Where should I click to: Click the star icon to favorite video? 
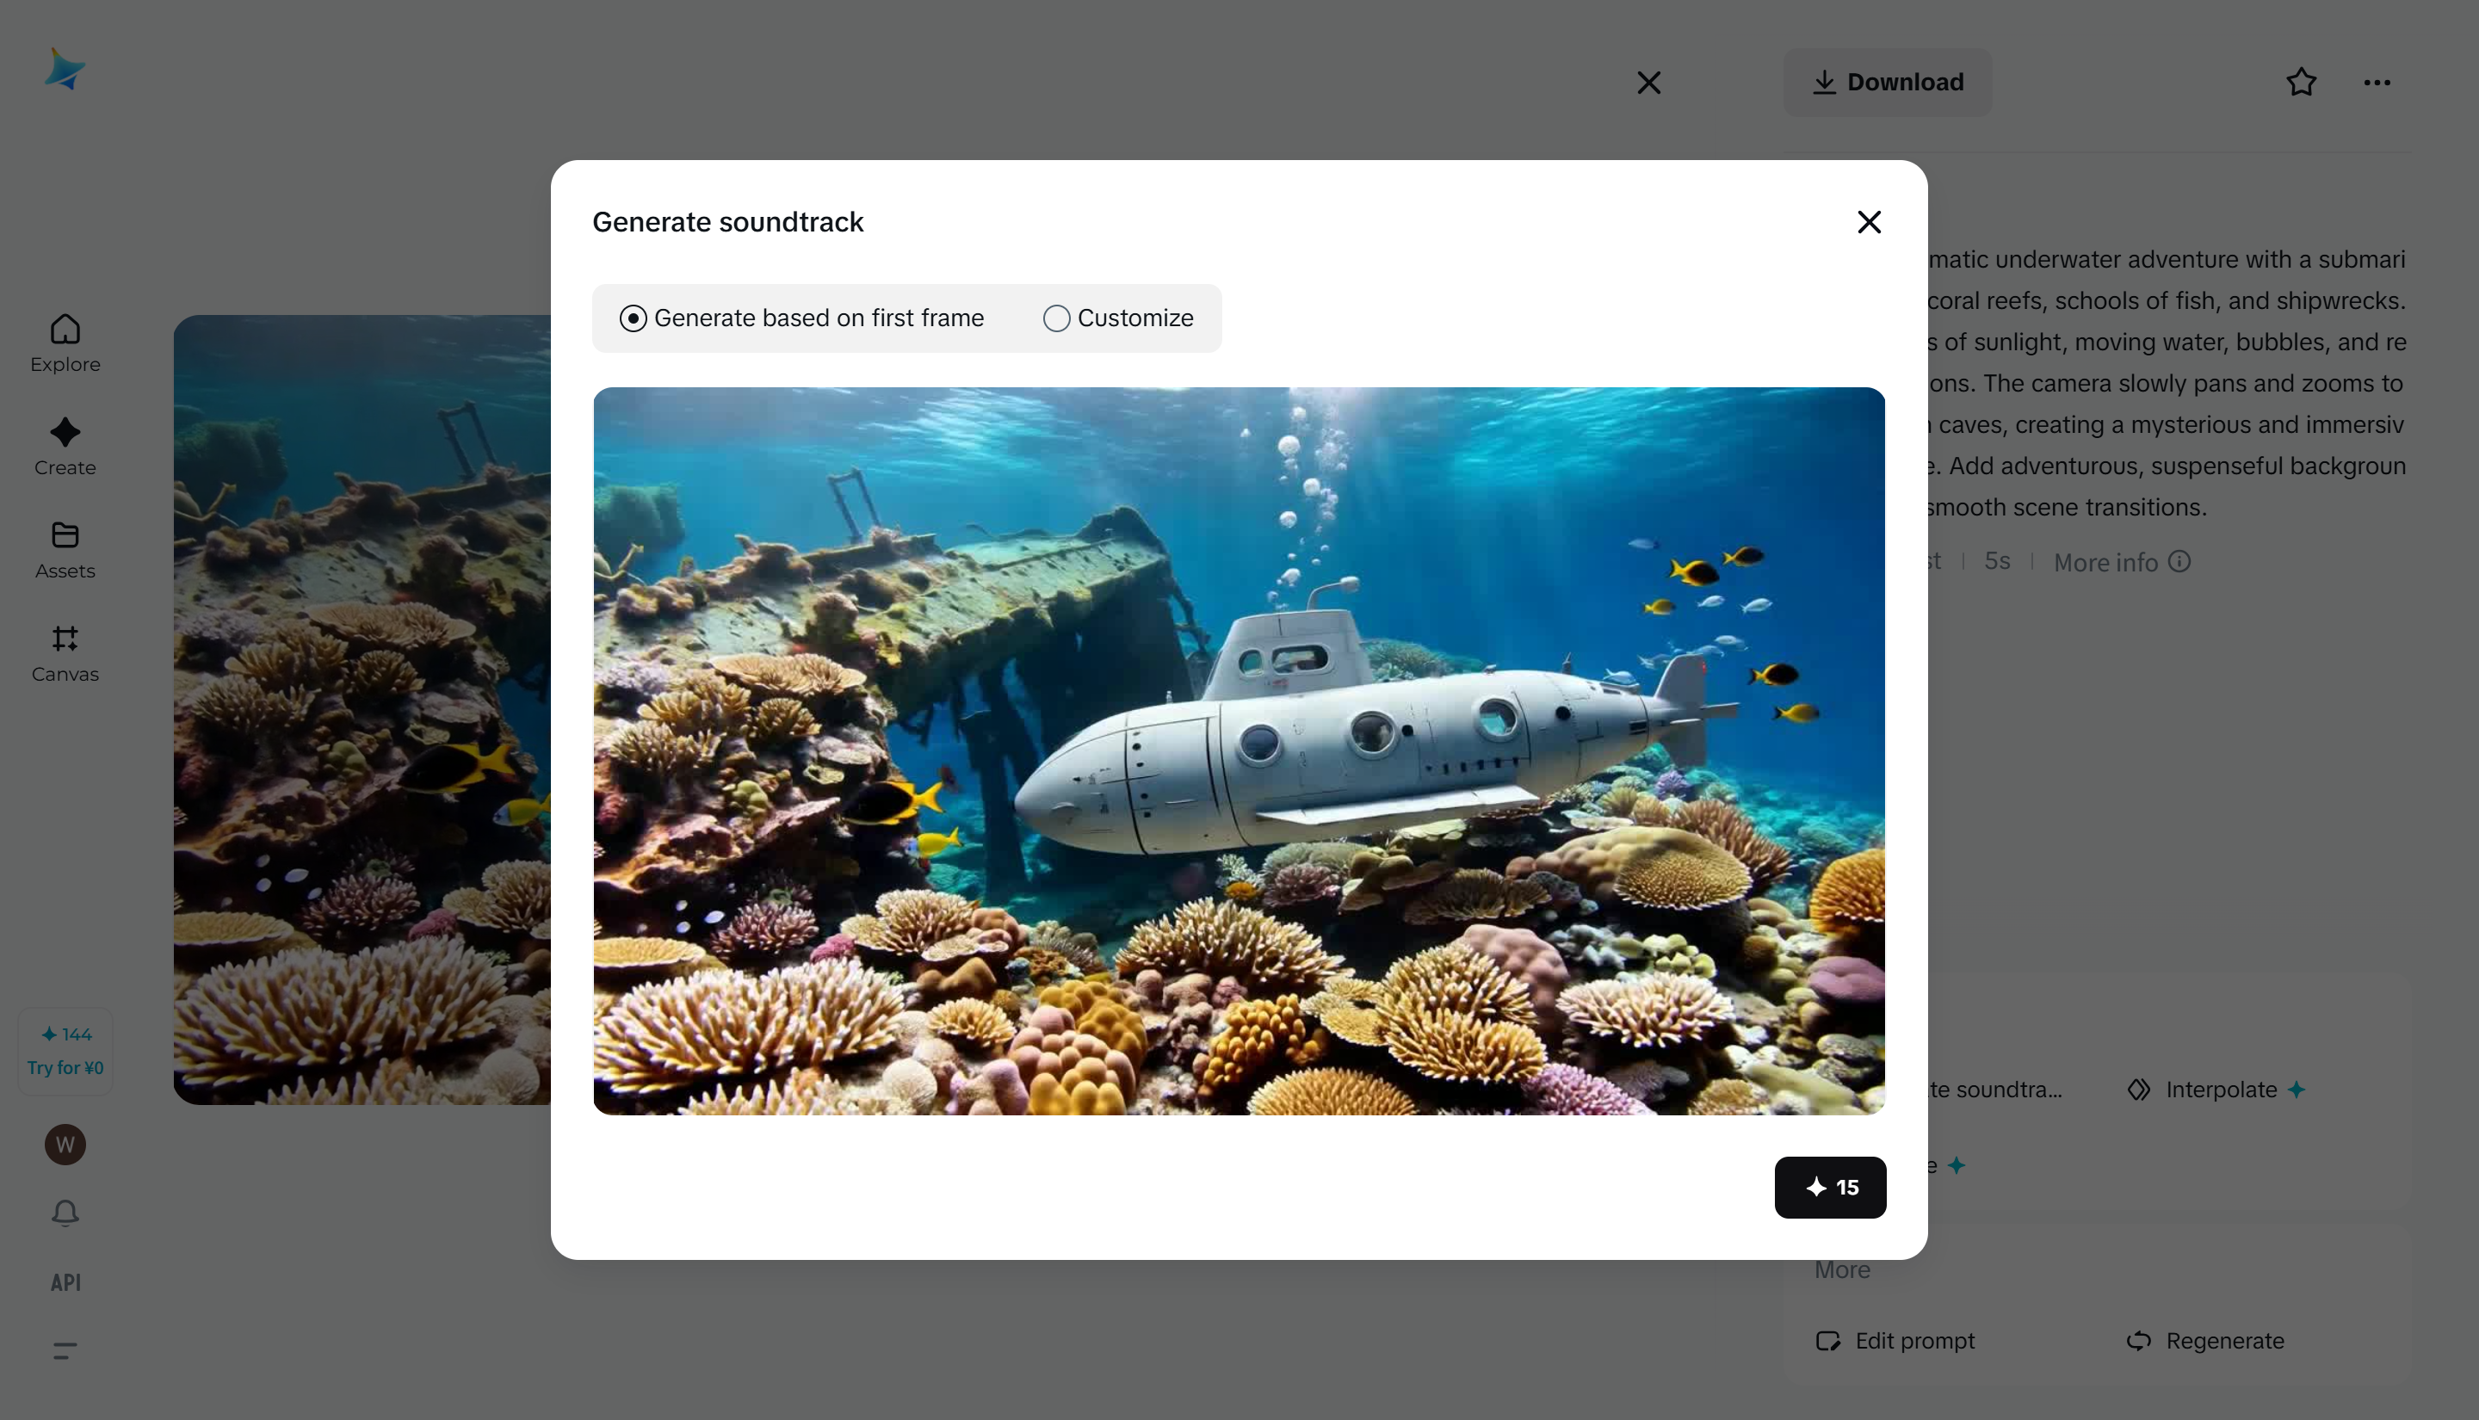[x=2300, y=82]
